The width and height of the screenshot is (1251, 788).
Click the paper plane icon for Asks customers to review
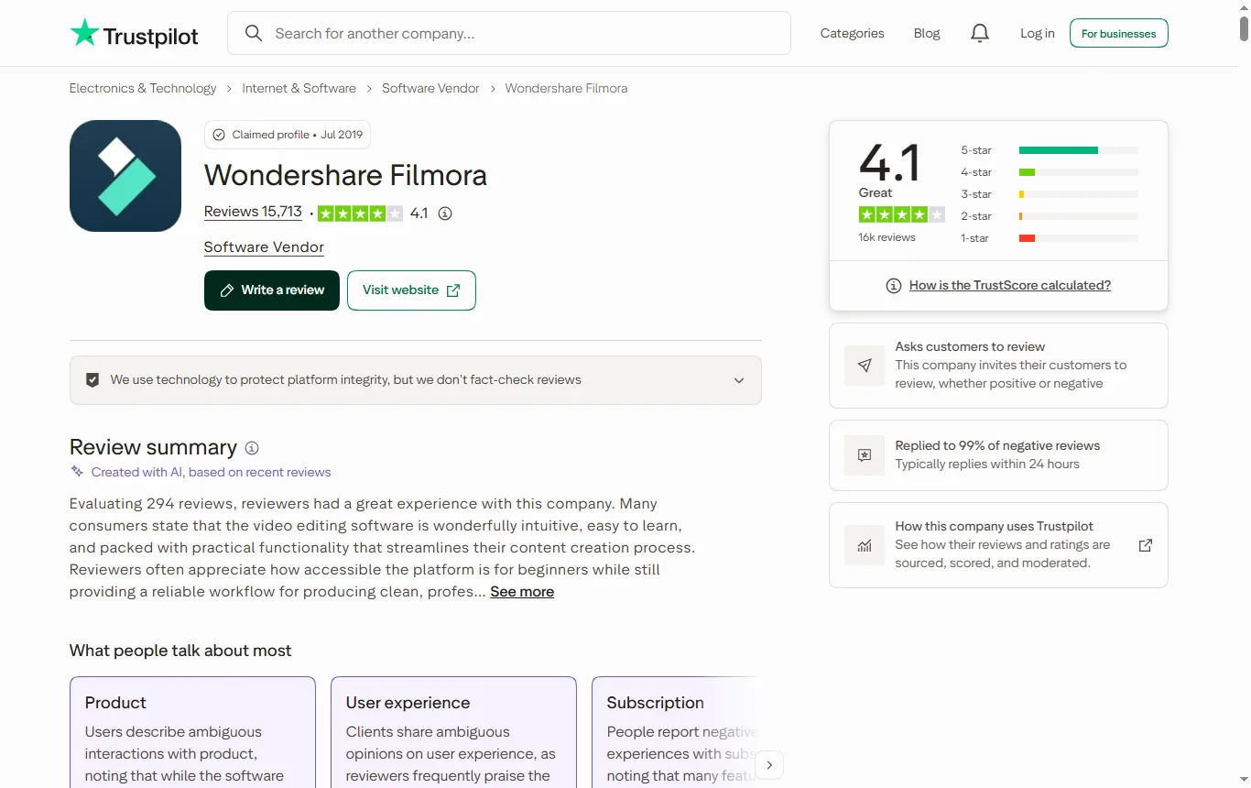pyautogui.click(x=865, y=365)
